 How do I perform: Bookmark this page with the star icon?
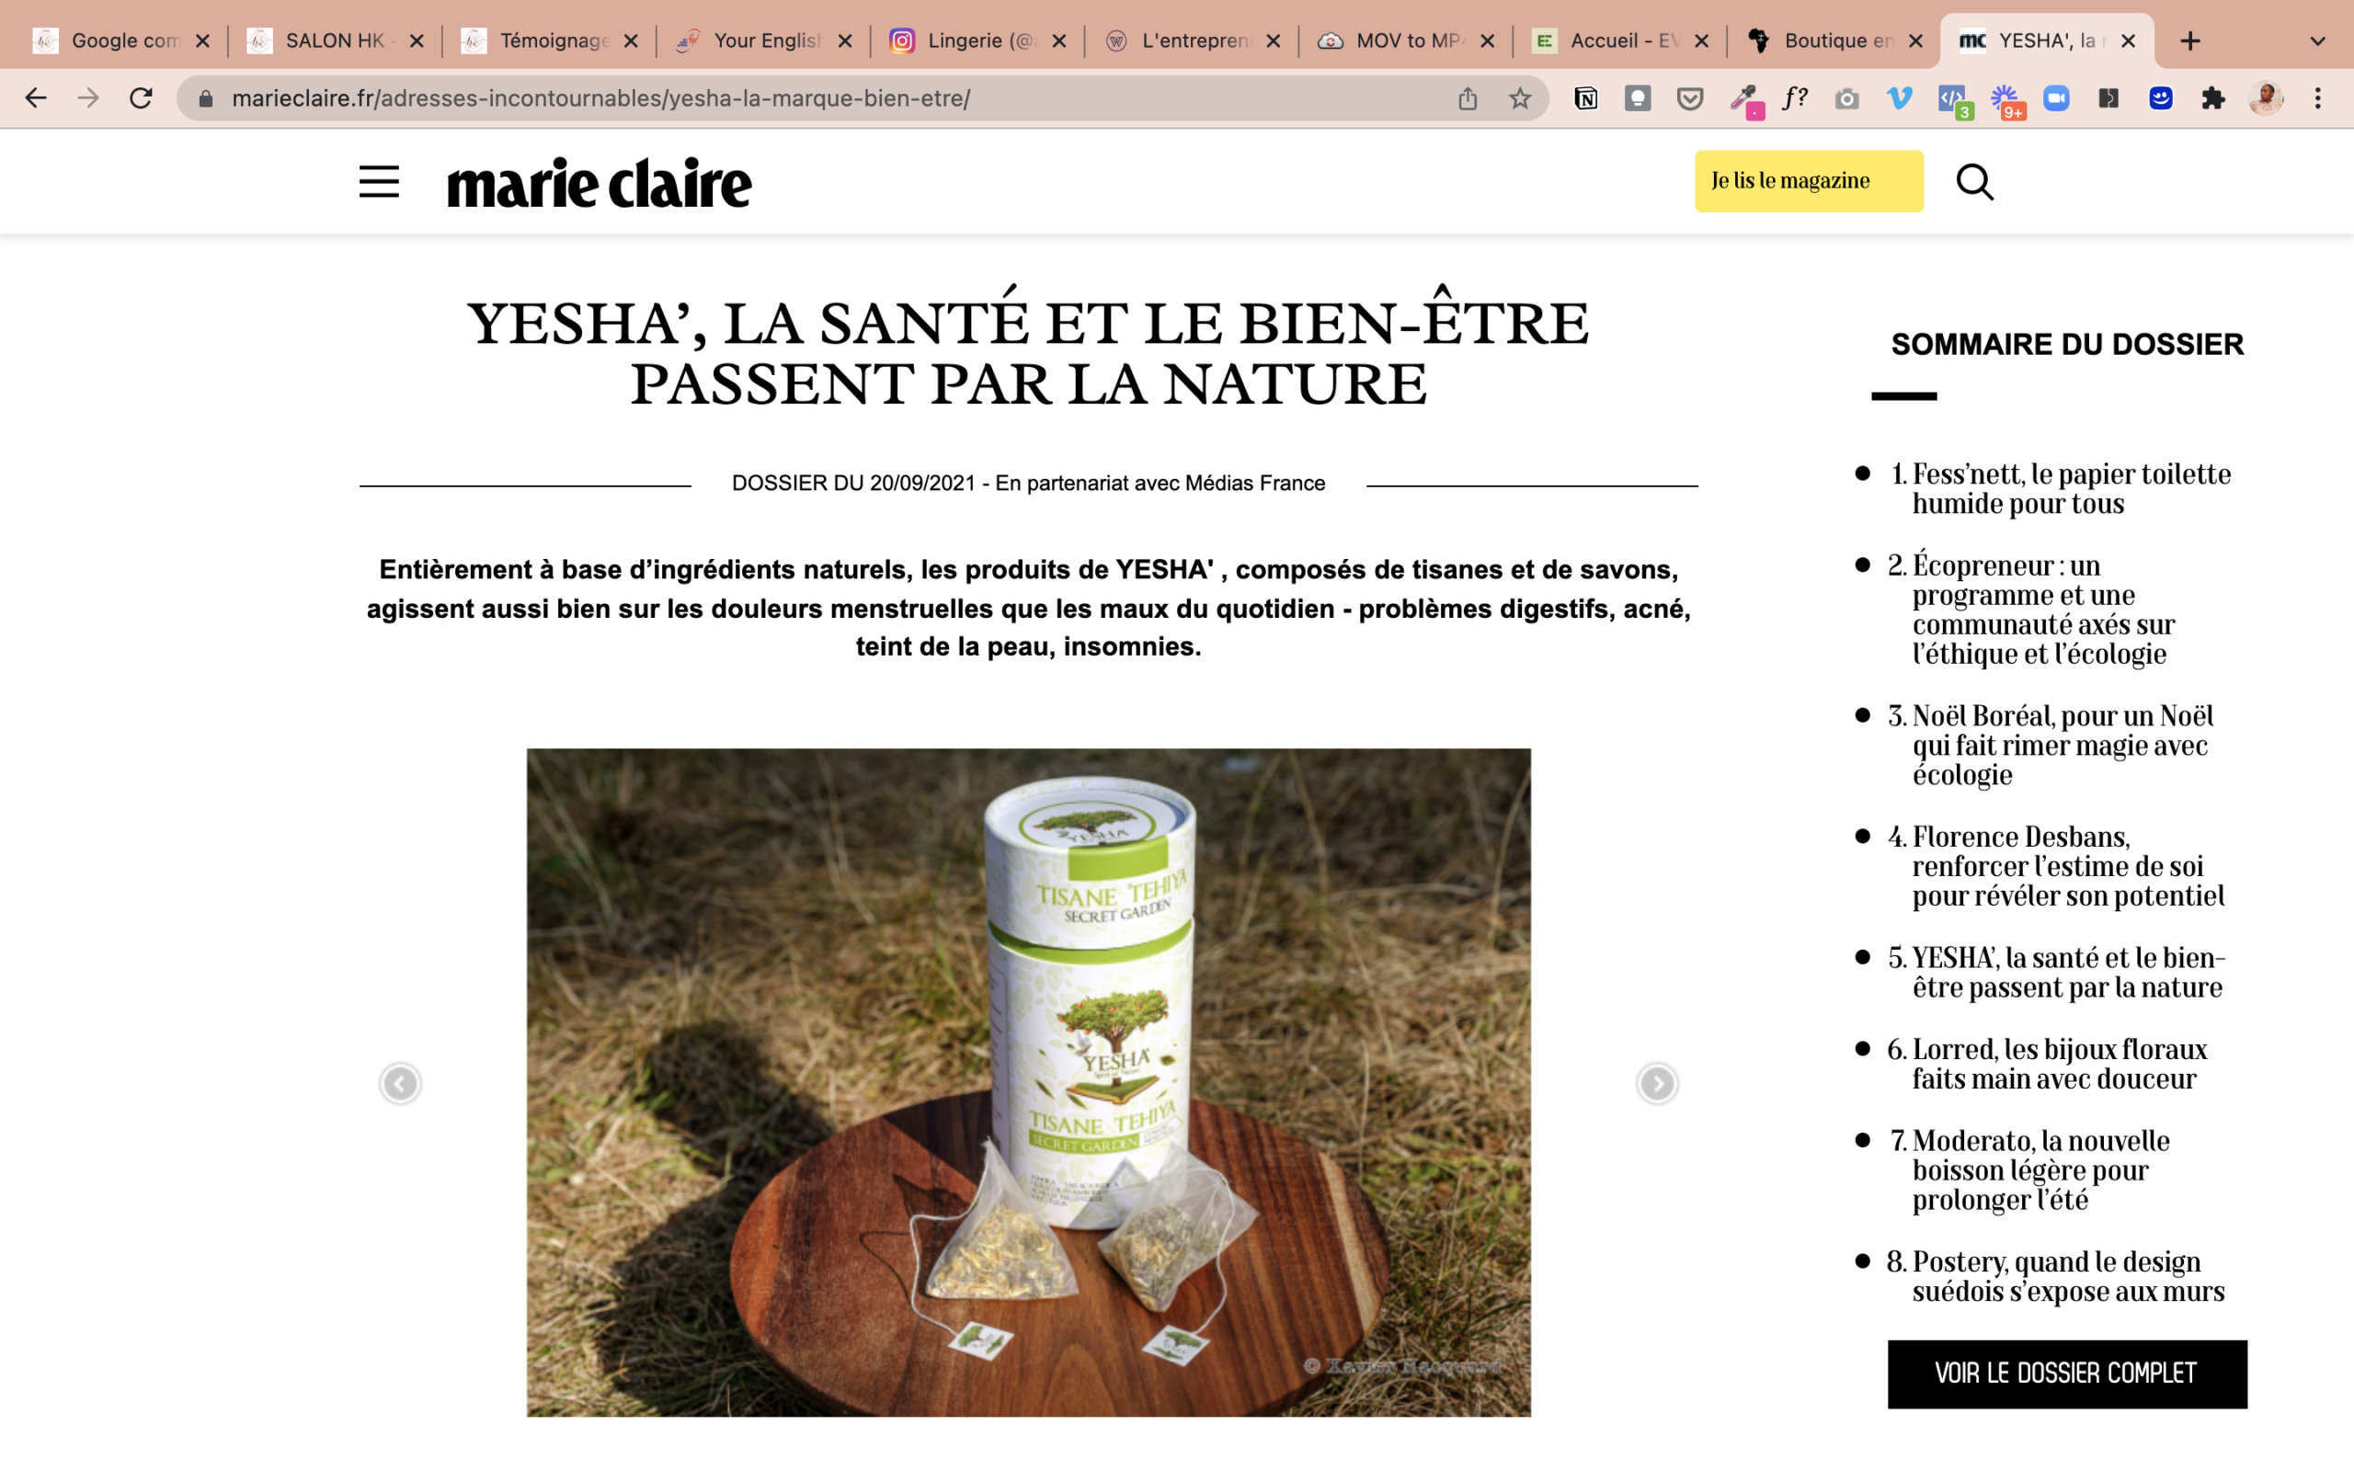1519,98
